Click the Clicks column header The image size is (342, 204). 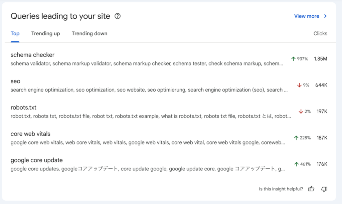point(320,33)
